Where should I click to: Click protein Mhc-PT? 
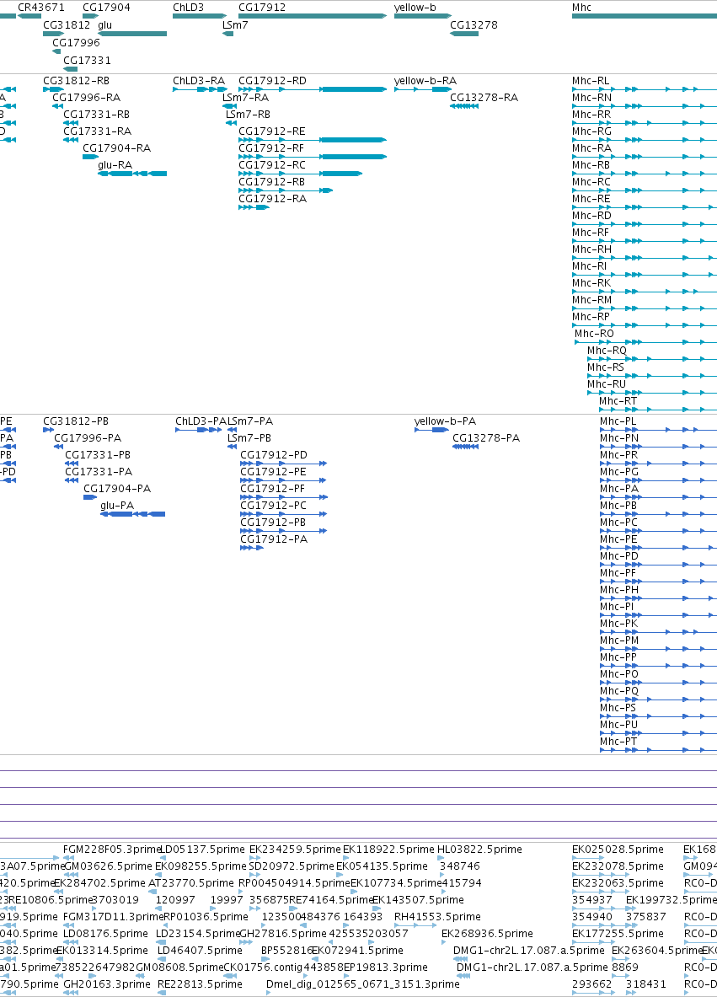[618, 742]
